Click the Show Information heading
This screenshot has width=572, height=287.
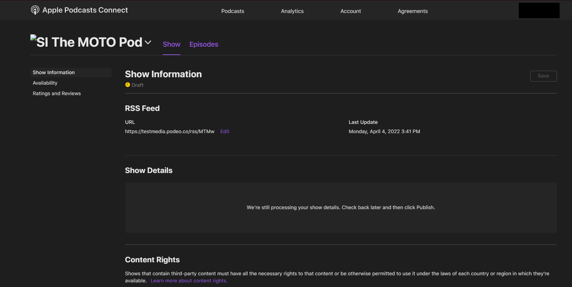tap(163, 74)
